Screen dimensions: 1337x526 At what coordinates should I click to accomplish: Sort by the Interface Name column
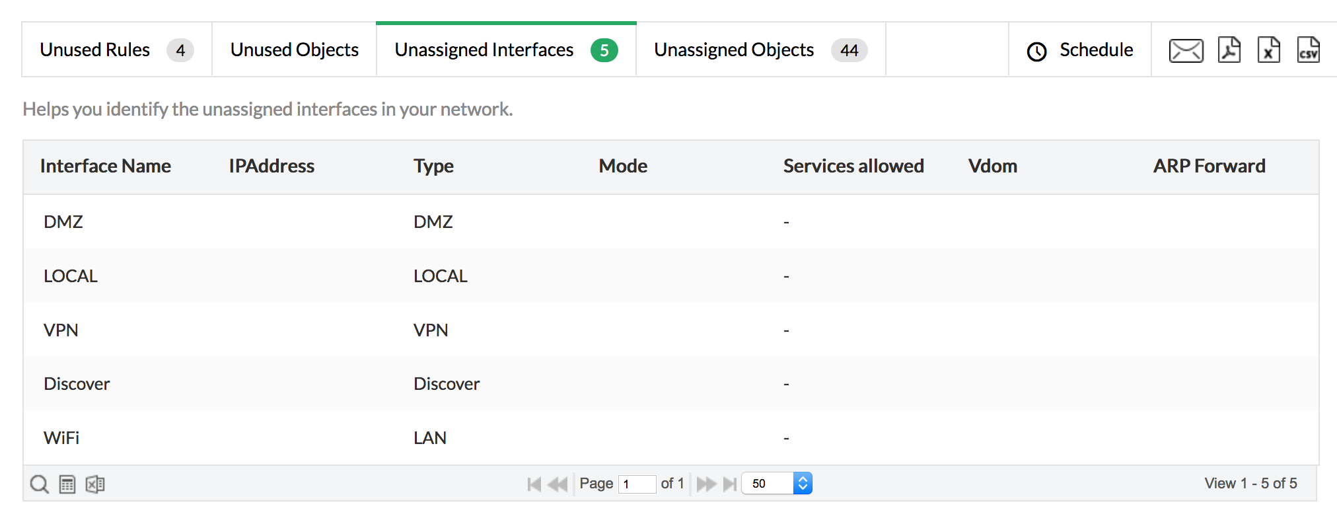coord(106,166)
